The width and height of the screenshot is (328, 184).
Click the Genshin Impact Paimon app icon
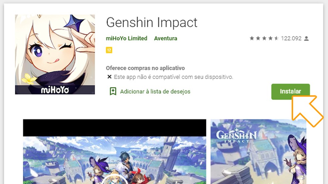(55, 54)
